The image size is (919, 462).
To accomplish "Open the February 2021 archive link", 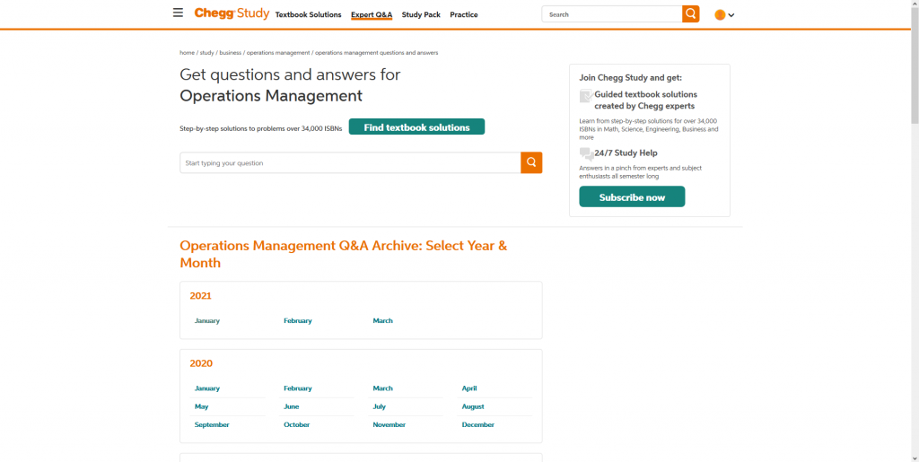I will coord(298,320).
